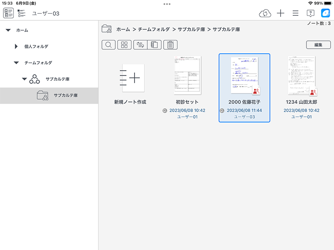Toggle grid thumbnail view button
Viewport: 334px width, 250px height.
click(x=124, y=45)
